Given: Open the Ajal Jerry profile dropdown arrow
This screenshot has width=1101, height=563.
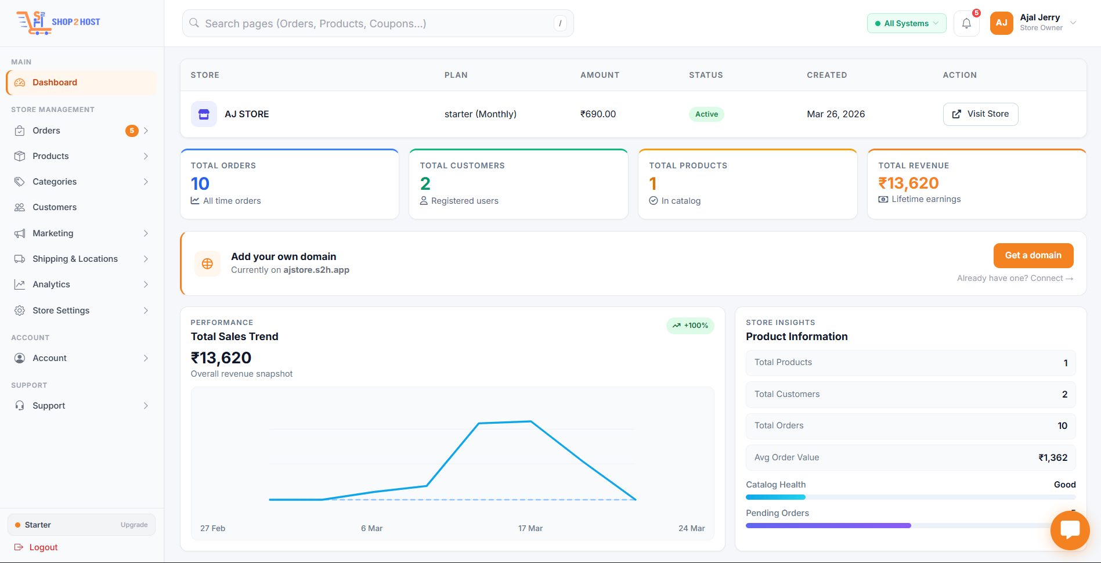Looking at the screenshot, I should coord(1073,23).
